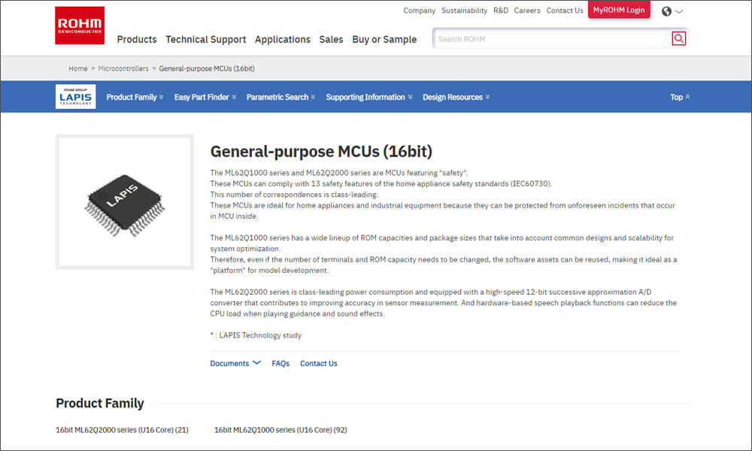
Task: Open the Design Resources dropdown
Action: (456, 97)
